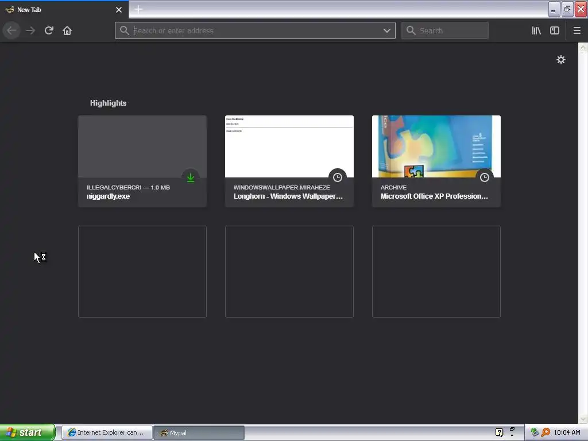Click history clock icon on Longhorn card
Image resolution: width=588 pixels, height=441 pixels.
338,177
